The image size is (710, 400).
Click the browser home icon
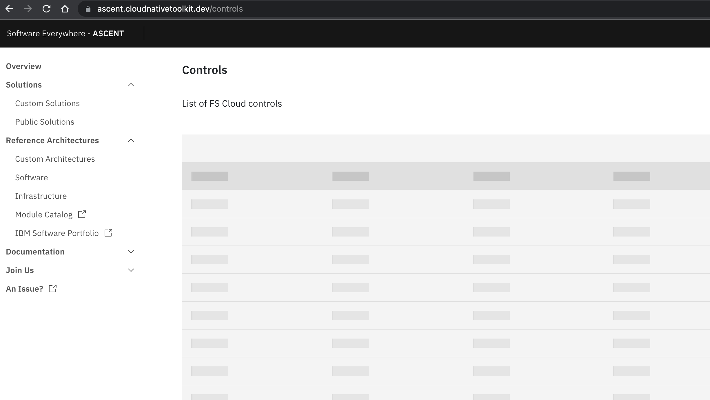65,9
